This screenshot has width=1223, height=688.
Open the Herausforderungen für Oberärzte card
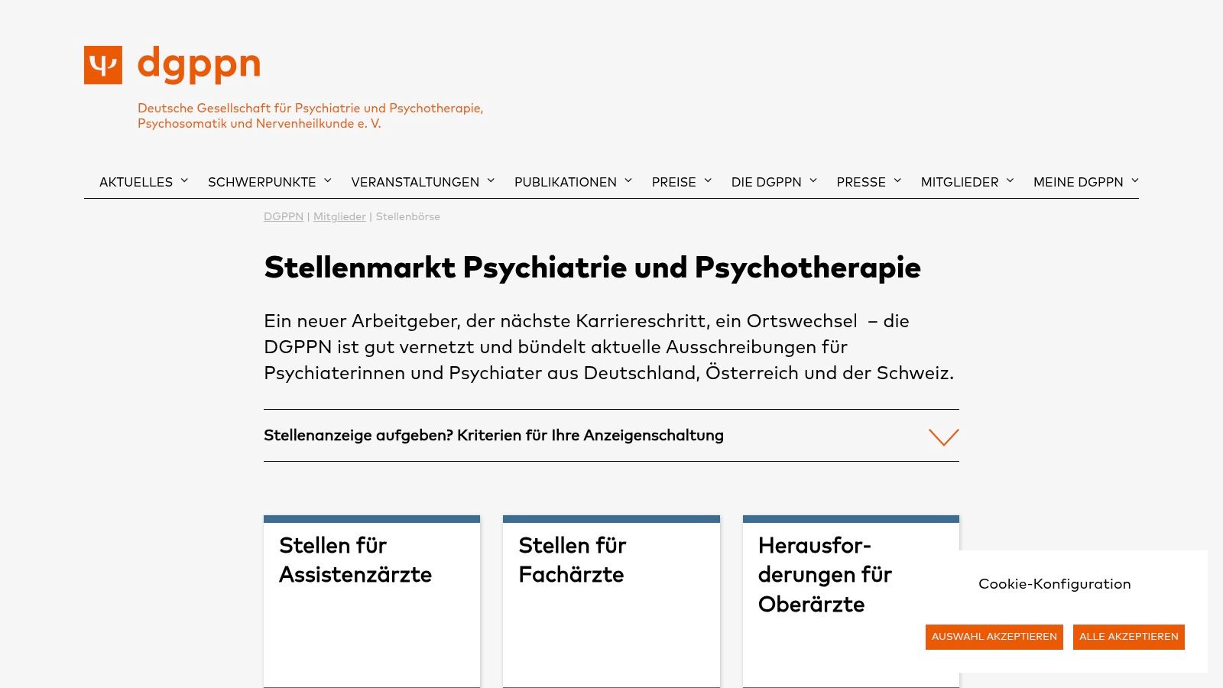pos(851,602)
